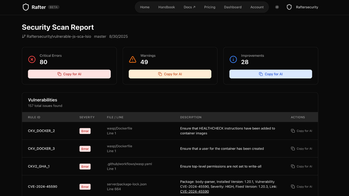Screen dimensions: 349x196
Task: Open the Home navigation item
Action: pyautogui.click(x=145, y=7)
